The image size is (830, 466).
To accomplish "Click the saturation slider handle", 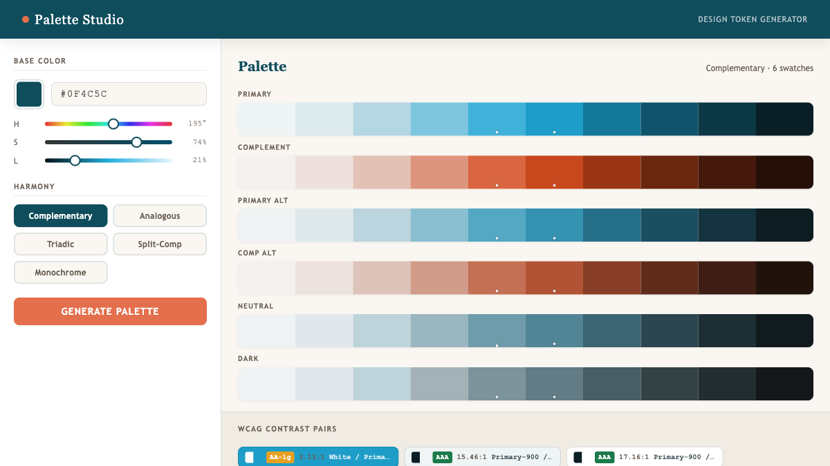I will pyautogui.click(x=136, y=142).
